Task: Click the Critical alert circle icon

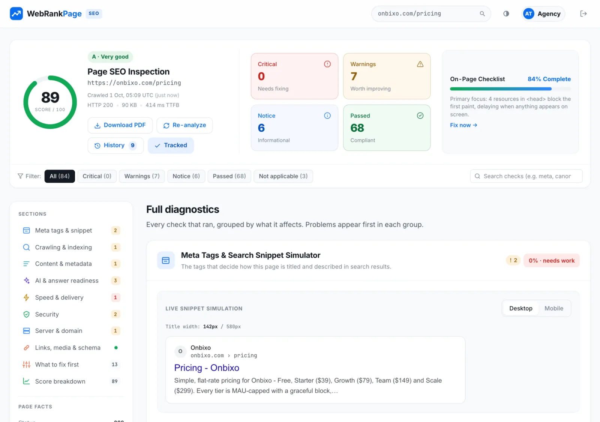Action: (327, 64)
